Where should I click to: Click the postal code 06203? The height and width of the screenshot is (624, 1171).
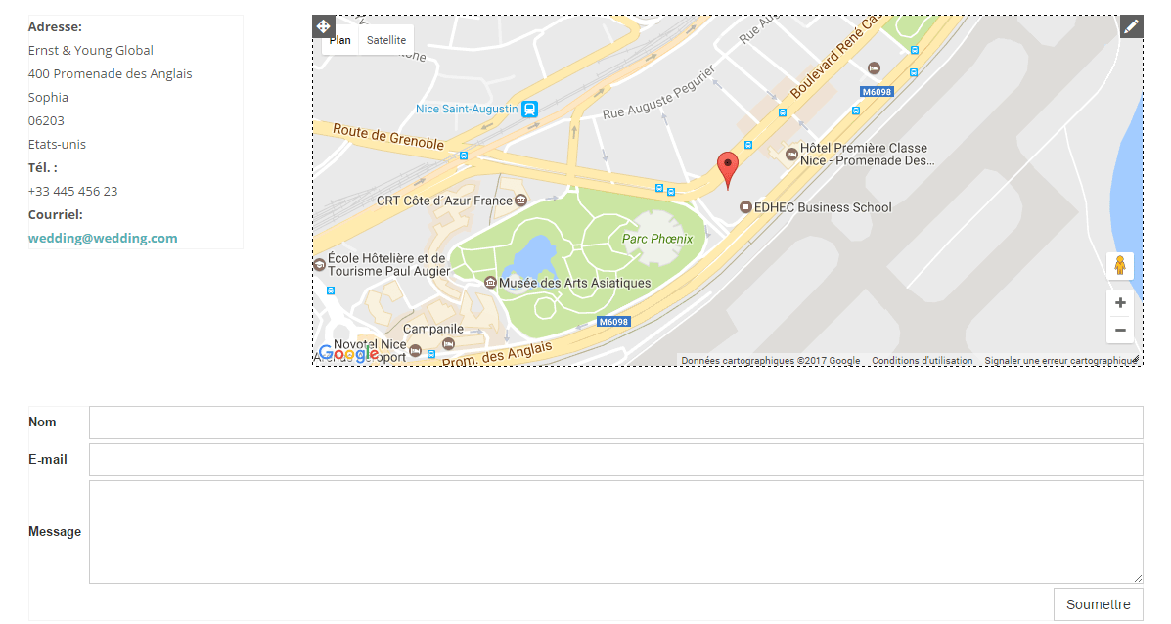(46, 121)
